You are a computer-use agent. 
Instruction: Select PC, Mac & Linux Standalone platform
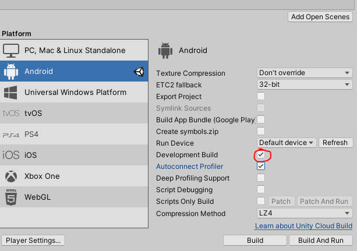point(74,50)
